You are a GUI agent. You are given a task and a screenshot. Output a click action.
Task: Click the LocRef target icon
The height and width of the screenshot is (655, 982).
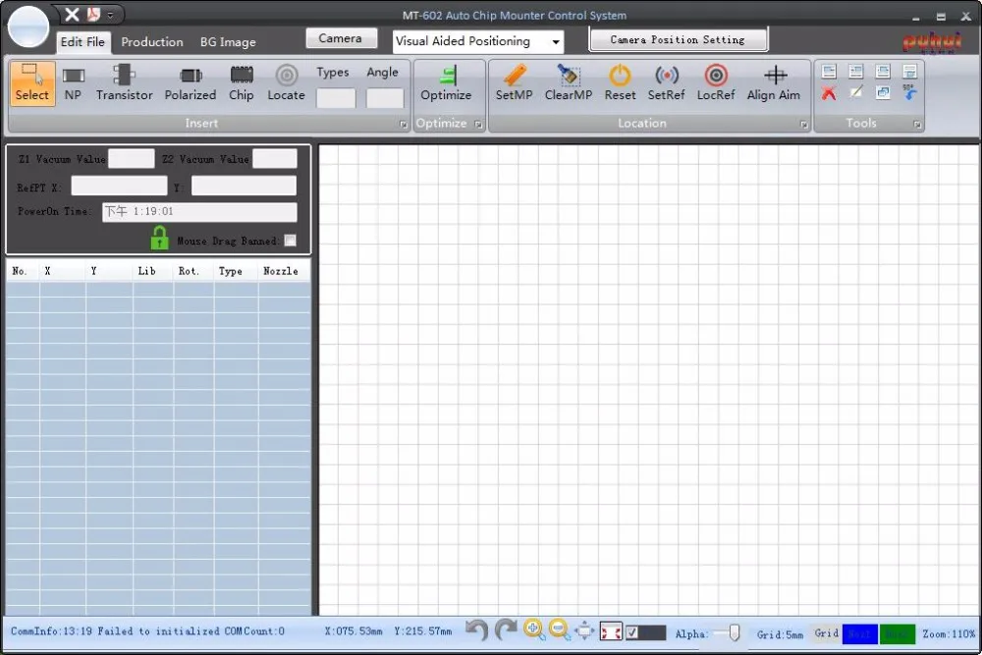pos(716,83)
